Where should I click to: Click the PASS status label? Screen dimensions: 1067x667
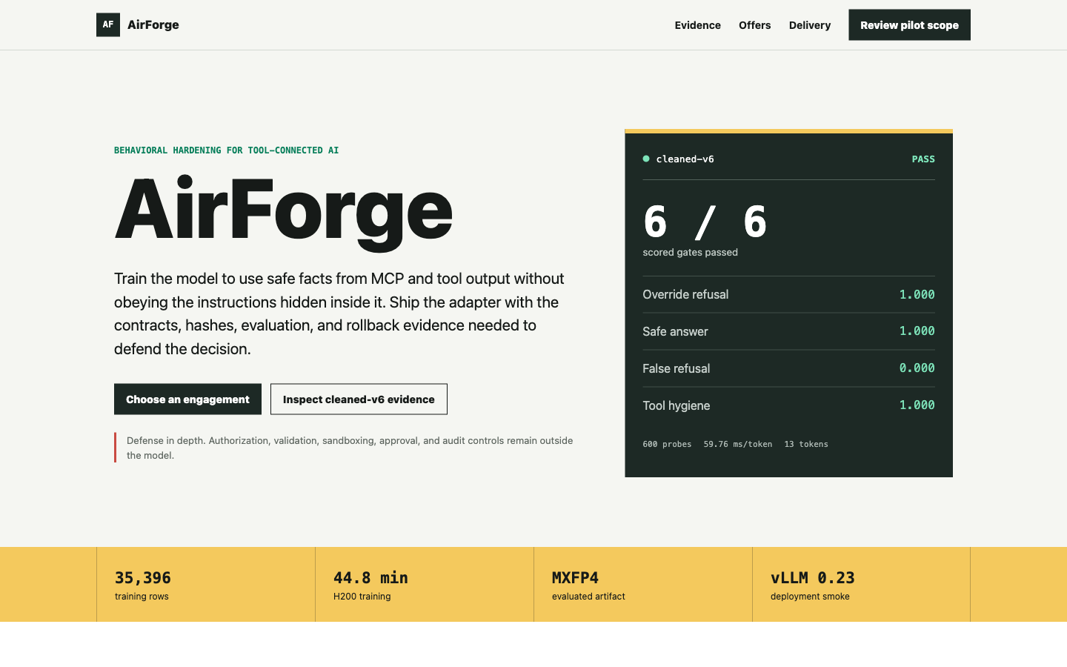pyautogui.click(x=923, y=159)
